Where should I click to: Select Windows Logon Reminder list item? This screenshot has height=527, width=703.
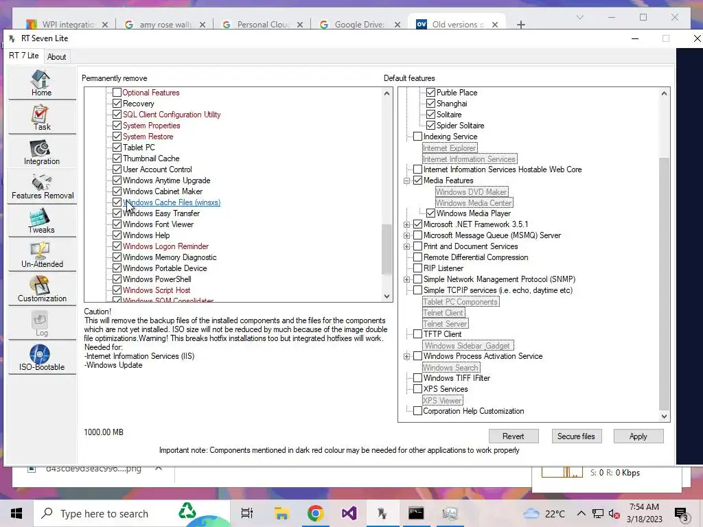click(x=165, y=246)
